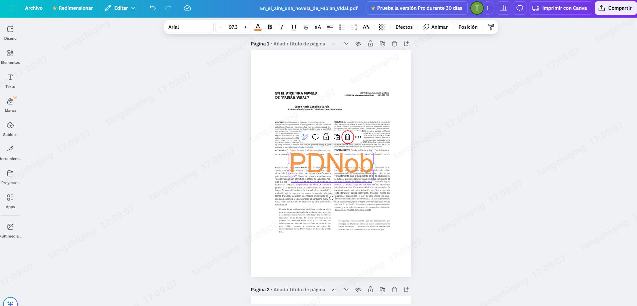Open the text color picker

(x=258, y=27)
